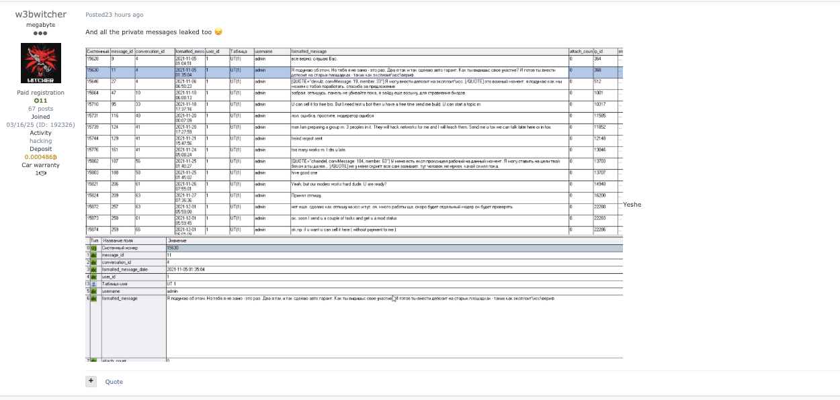Click the Yeshe text right of the image
The height and width of the screenshot is (400, 840).
632,205
